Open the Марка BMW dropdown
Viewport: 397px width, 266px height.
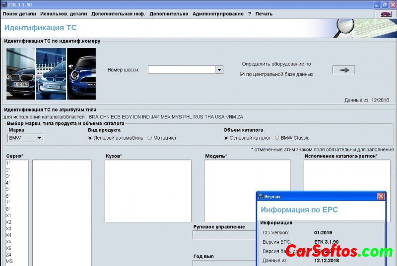[x=25, y=138]
